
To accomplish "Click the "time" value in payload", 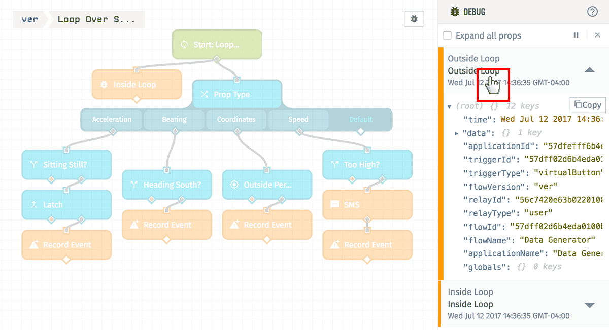I will [x=552, y=119].
